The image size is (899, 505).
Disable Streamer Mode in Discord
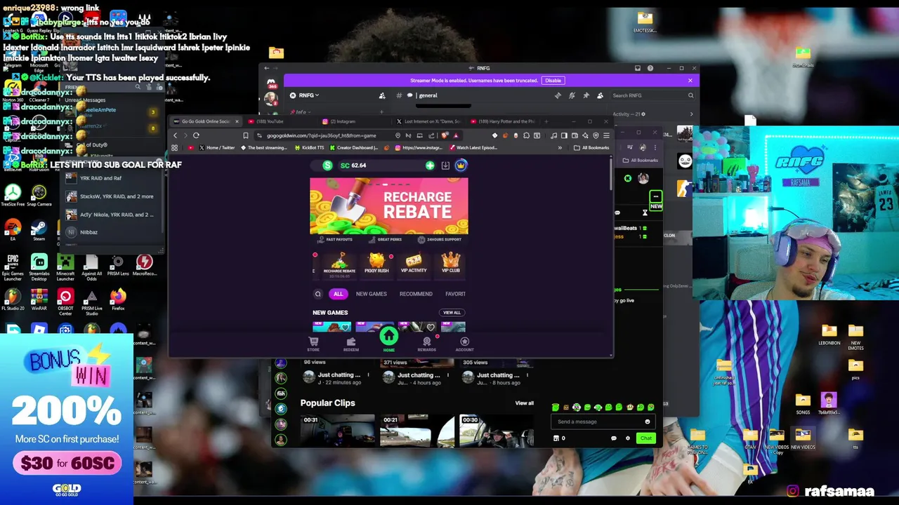point(553,81)
